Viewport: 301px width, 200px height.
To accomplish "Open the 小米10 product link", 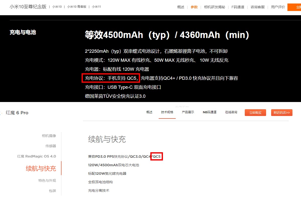I will click(57, 7).
